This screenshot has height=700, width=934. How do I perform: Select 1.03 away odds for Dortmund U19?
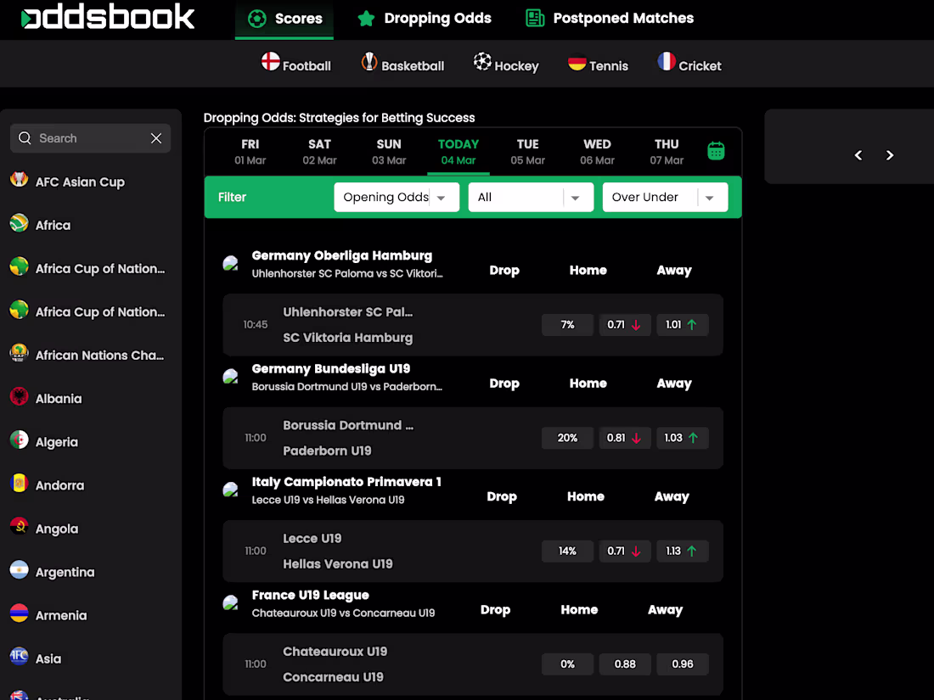[682, 438]
